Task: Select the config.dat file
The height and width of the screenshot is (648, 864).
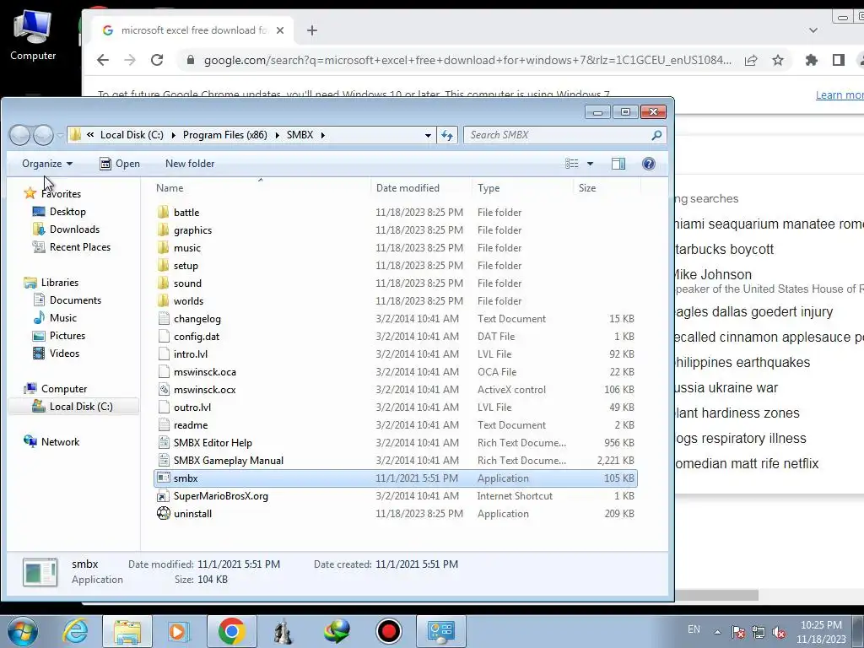Action: (x=196, y=336)
